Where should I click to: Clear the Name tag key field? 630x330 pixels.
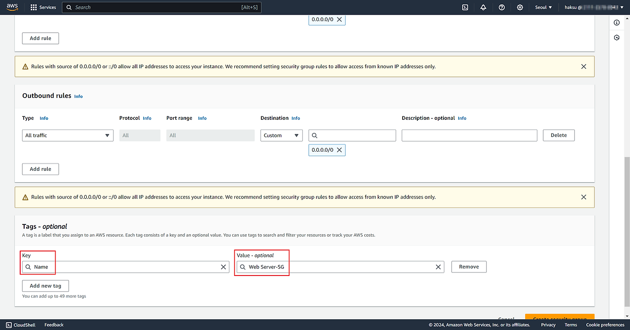coord(223,267)
